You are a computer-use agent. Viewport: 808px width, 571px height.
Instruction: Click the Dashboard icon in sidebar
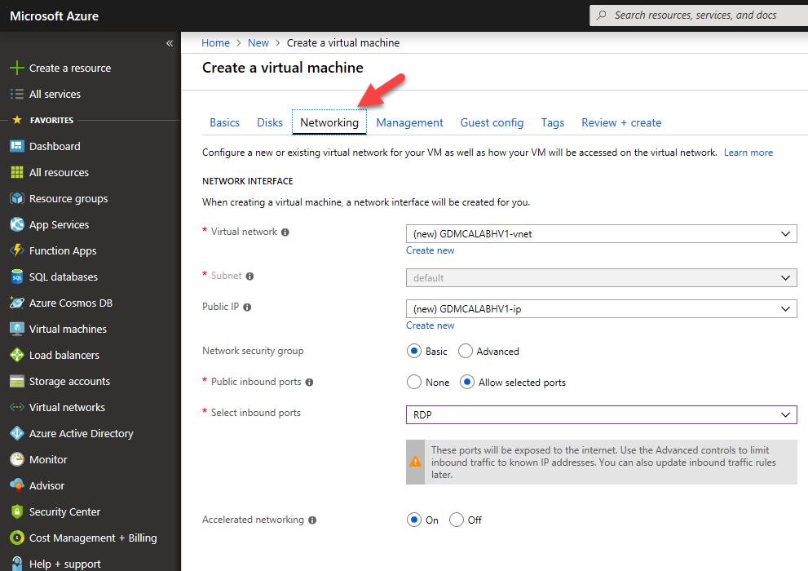(x=17, y=146)
